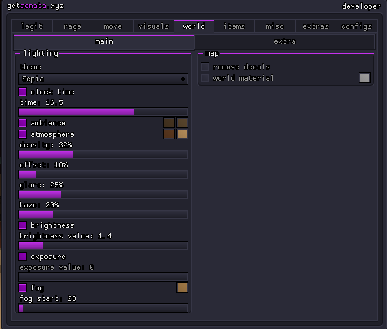Adjust the brightness value slider
Screen dimensions: 387x329
pos(103,246)
